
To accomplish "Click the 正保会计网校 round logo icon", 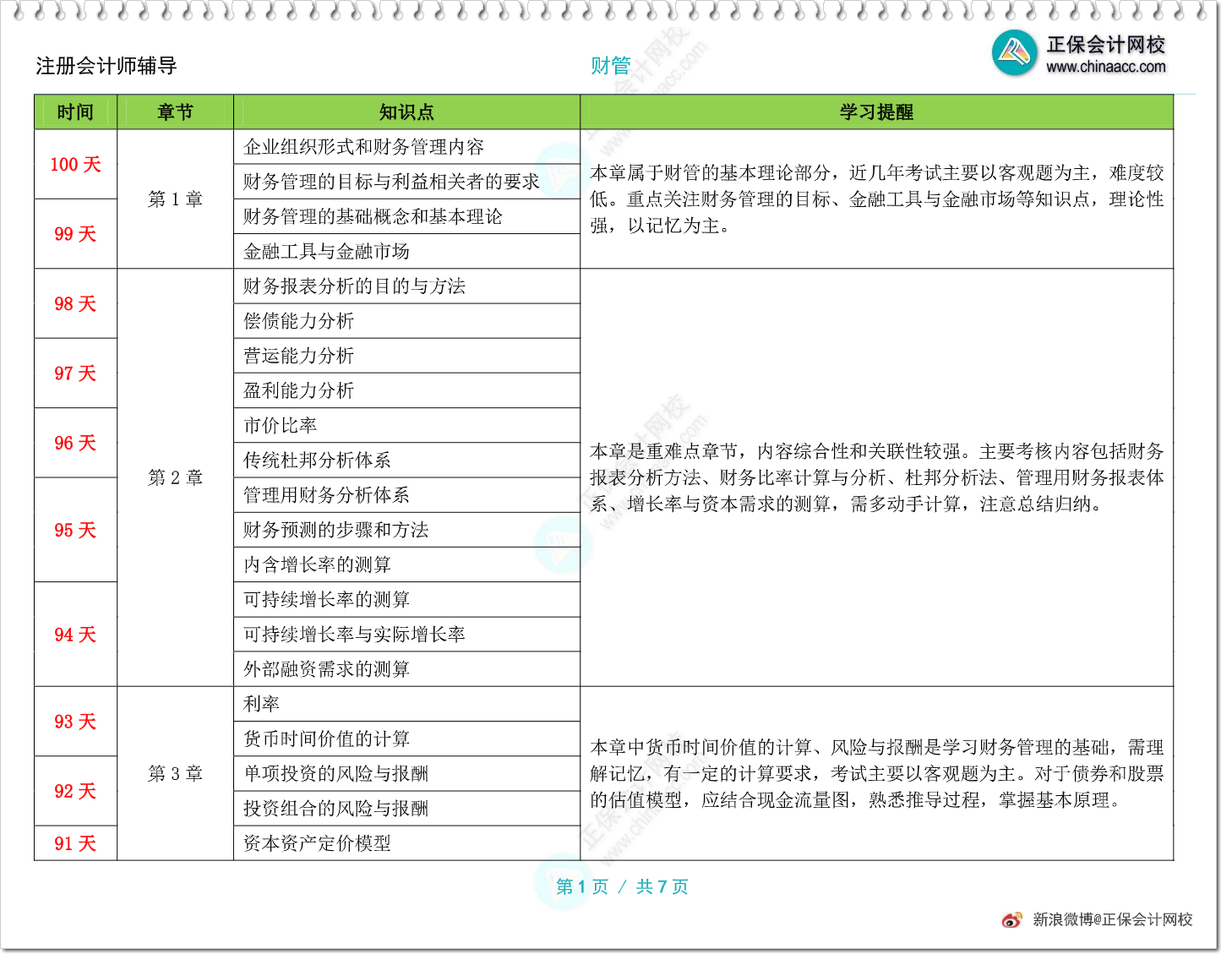I will [x=1014, y=52].
